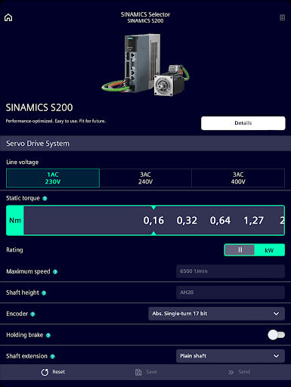Tap the SINAMICS S200 product image
This screenshot has width=291, height=387.
145,65
